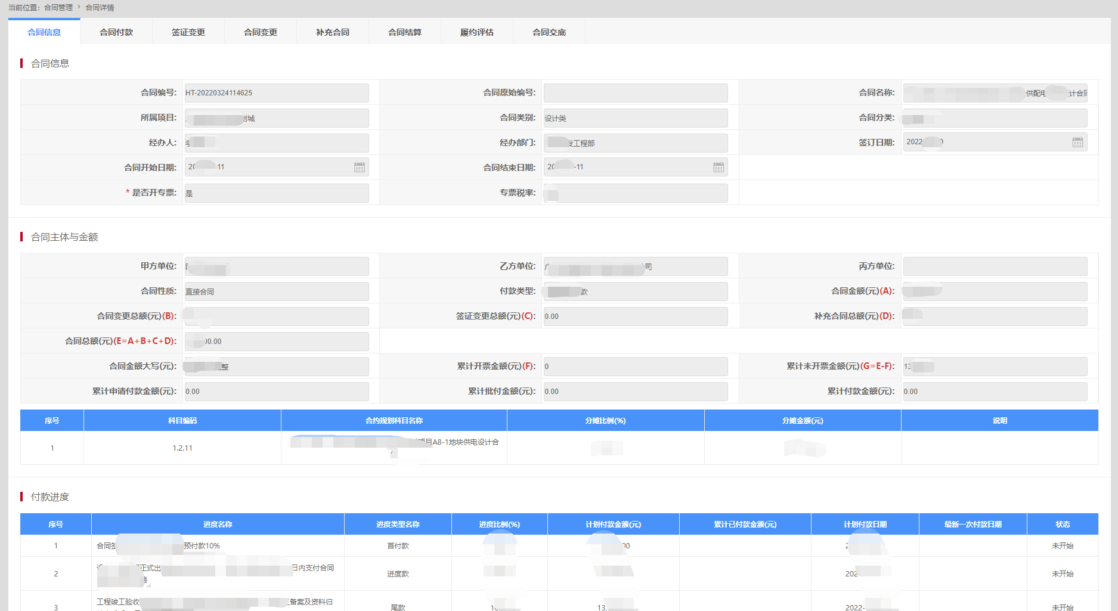The width and height of the screenshot is (1118, 611).
Task: Click the 科目编码 column header
Action: pos(182,421)
